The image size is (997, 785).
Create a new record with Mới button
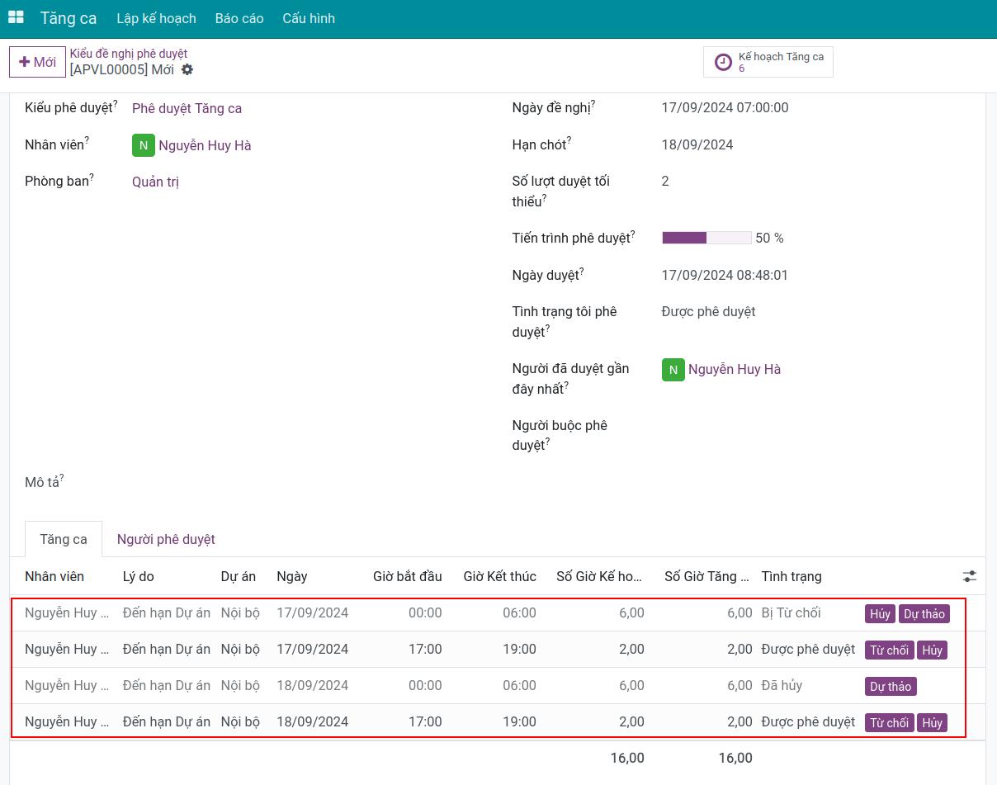click(x=37, y=62)
